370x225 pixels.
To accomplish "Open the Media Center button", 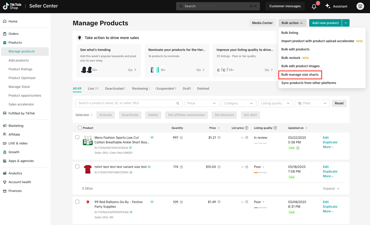I will tap(262, 23).
